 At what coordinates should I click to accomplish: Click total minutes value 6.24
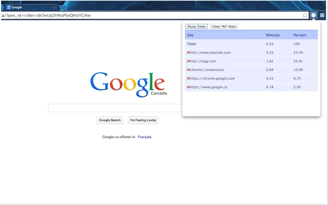point(270,44)
